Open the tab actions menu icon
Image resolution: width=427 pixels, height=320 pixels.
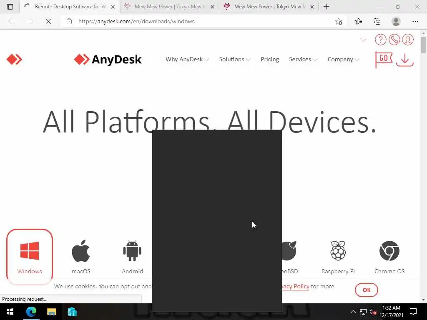tap(10, 7)
